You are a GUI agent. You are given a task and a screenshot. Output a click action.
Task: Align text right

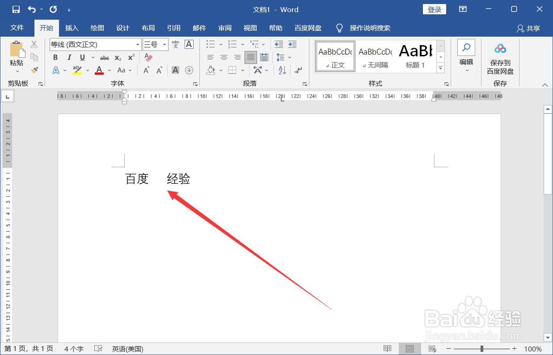click(237, 57)
